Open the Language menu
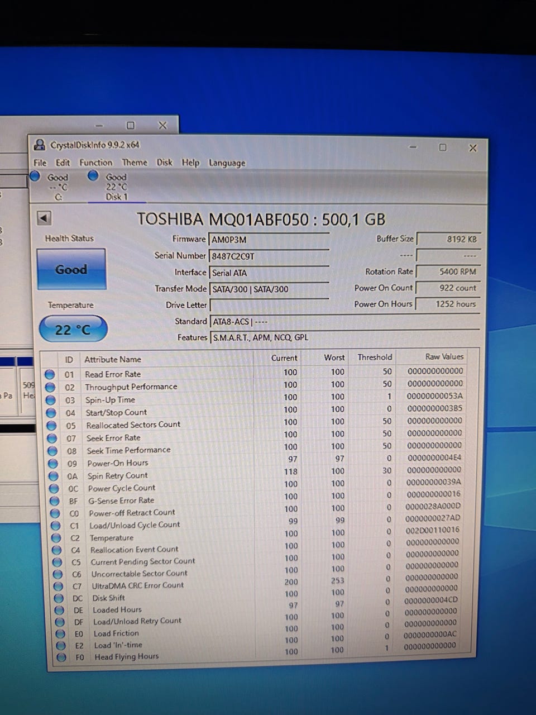536x715 pixels. click(x=227, y=163)
